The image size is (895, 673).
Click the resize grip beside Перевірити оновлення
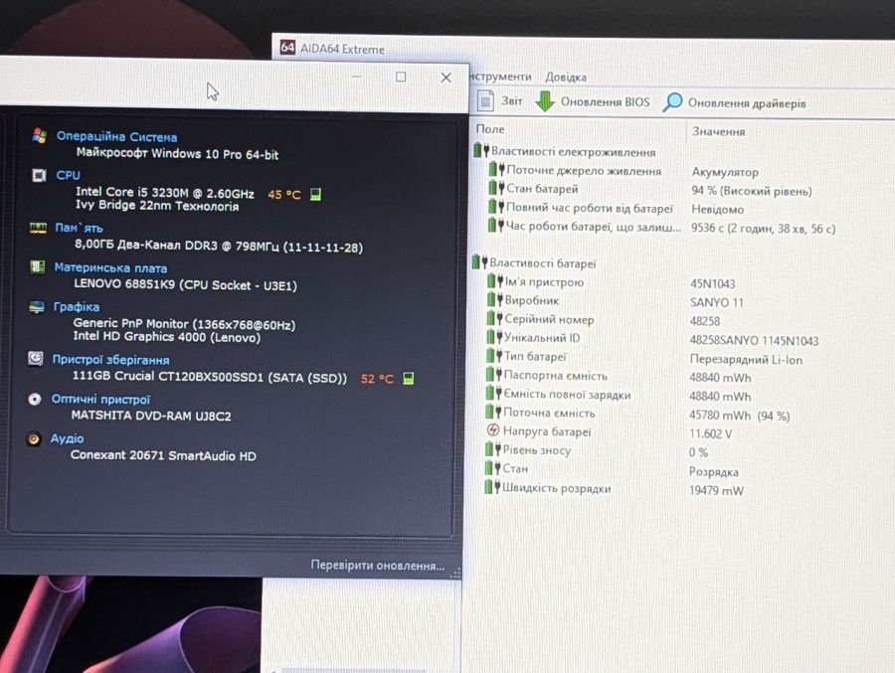[x=454, y=573]
